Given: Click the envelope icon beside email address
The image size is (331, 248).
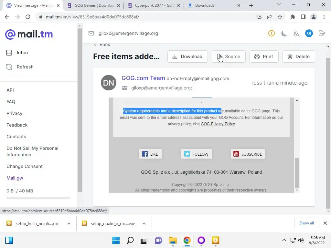Looking at the screenshot, I should click(x=91, y=33).
